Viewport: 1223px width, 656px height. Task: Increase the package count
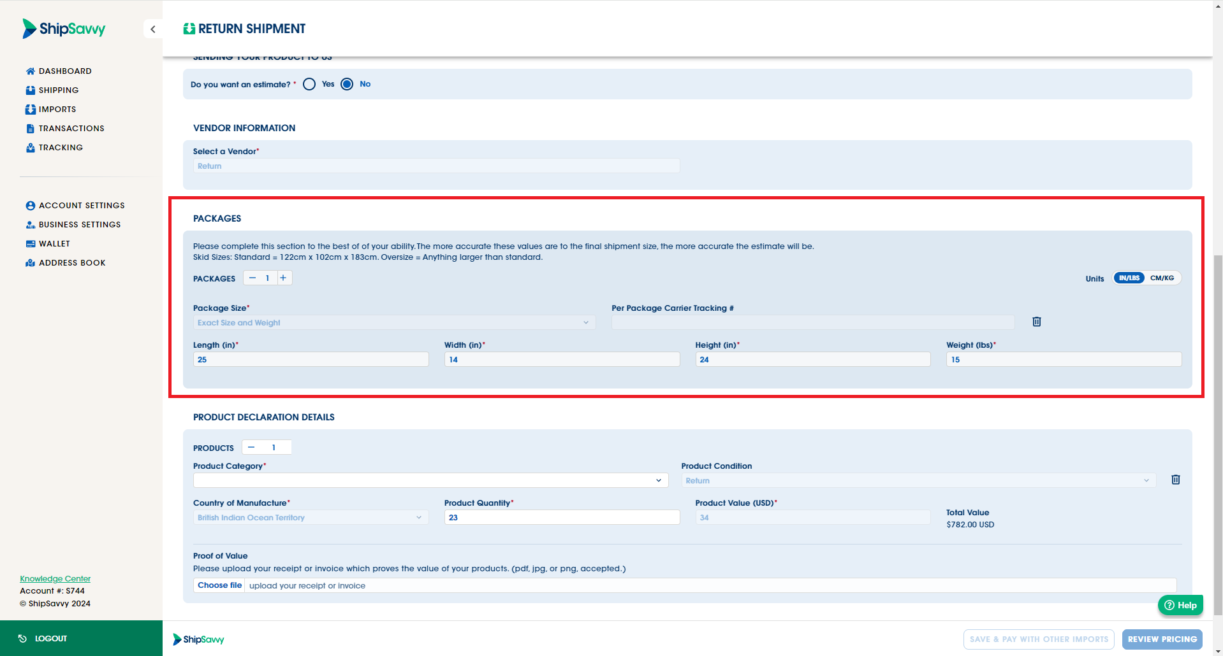coord(284,278)
